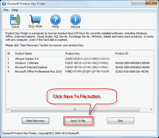Click the horizontal scrollbar thumb
The width and height of the screenshot is (159, 138).
point(75,110)
